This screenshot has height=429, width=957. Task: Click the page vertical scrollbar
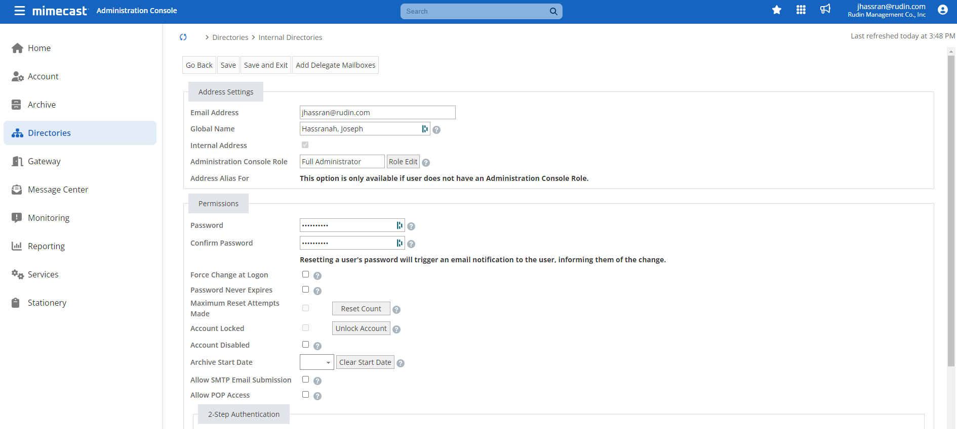951,211
